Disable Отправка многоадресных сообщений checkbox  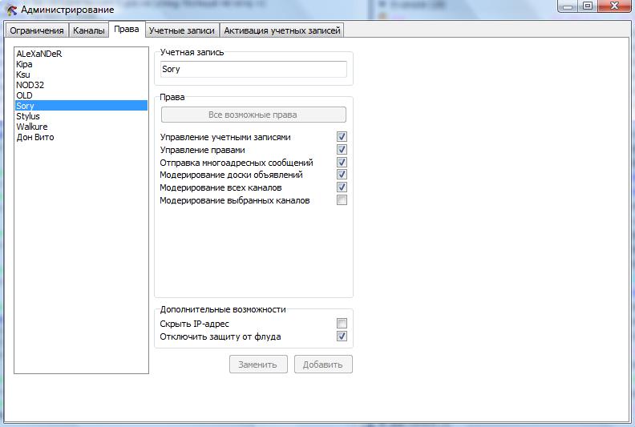tap(342, 163)
